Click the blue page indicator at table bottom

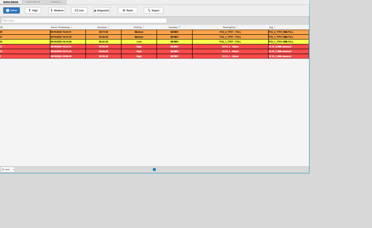coord(154,169)
